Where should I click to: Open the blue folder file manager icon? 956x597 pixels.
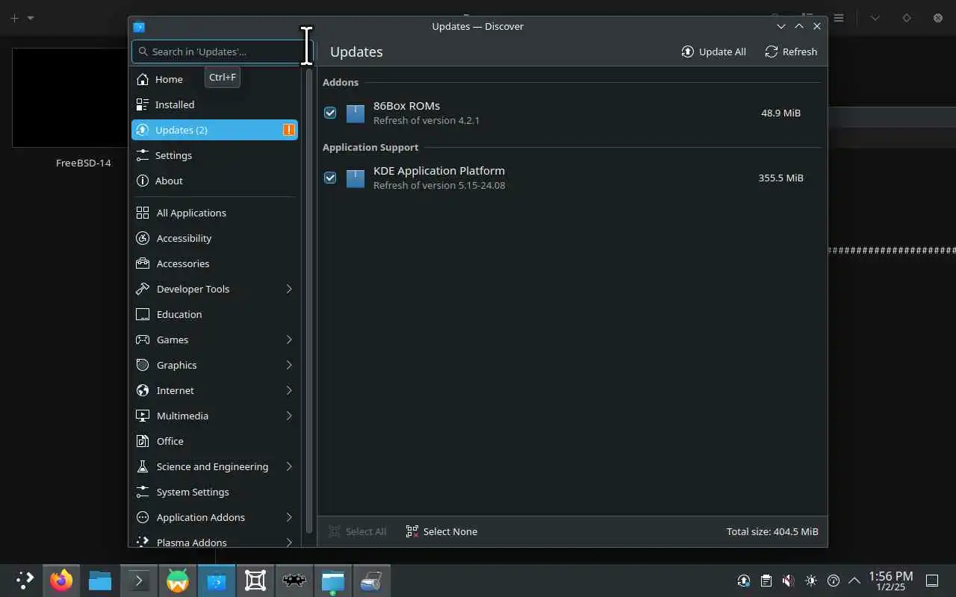pos(100,580)
